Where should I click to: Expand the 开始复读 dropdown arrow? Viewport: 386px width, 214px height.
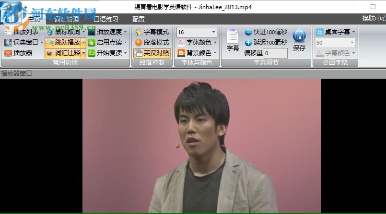pyautogui.click(x=125, y=53)
